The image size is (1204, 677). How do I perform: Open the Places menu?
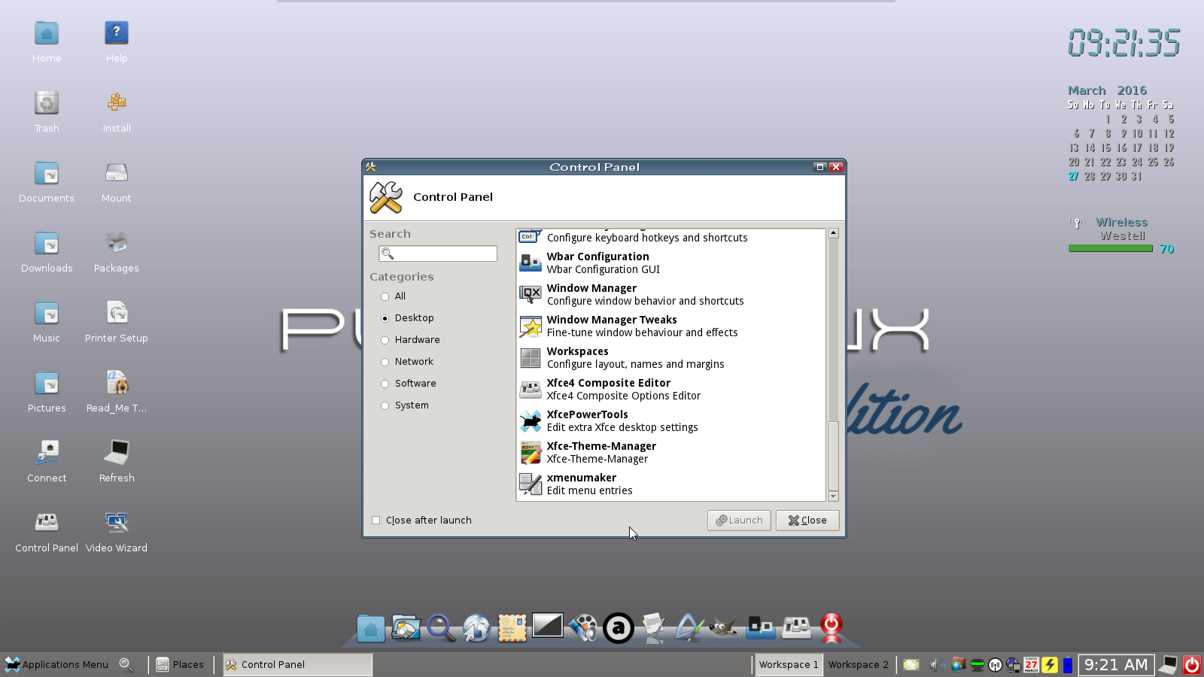(180, 665)
